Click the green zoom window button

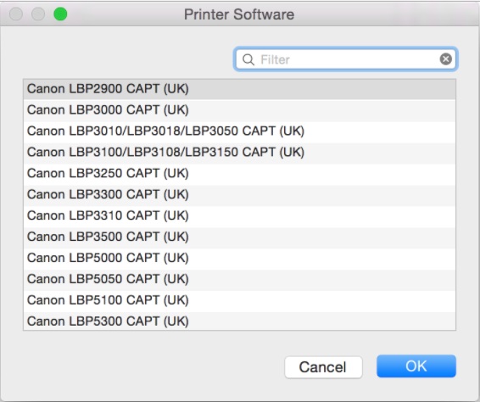tap(60, 14)
